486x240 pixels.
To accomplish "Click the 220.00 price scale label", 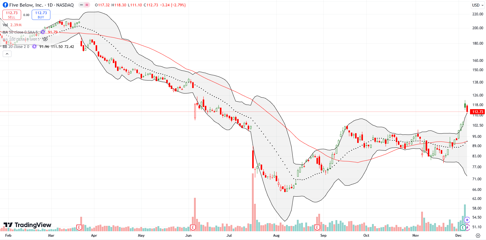I will (478, 14).
